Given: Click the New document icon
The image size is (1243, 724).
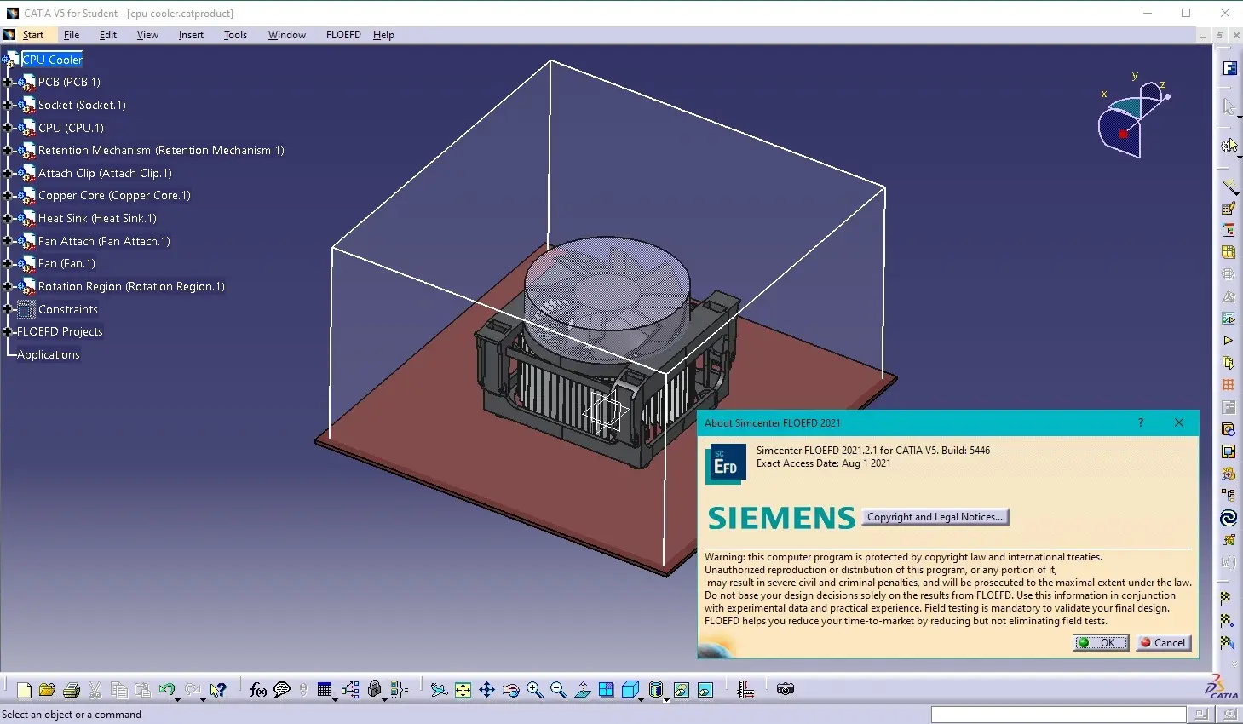Looking at the screenshot, I should [x=24, y=690].
